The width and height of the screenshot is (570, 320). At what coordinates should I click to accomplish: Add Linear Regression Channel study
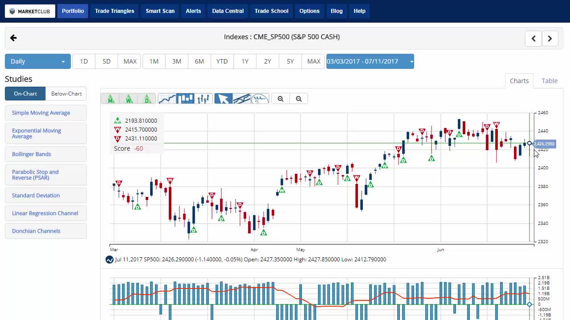click(46, 213)
